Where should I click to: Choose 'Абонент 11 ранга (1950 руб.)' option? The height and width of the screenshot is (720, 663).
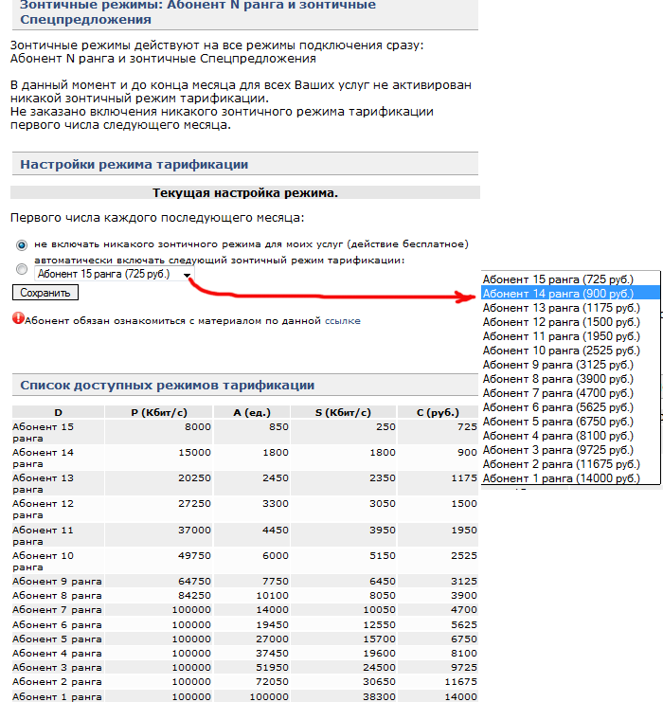(x=571, y=336)
